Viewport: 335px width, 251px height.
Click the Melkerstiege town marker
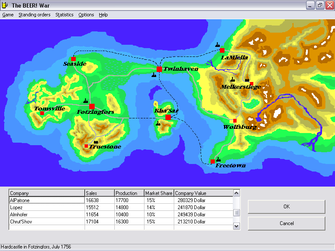tap(251, 83)
